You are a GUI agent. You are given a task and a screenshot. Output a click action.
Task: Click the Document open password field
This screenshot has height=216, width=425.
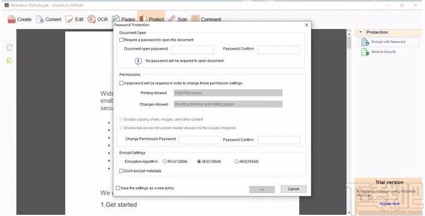pos(193,50)
